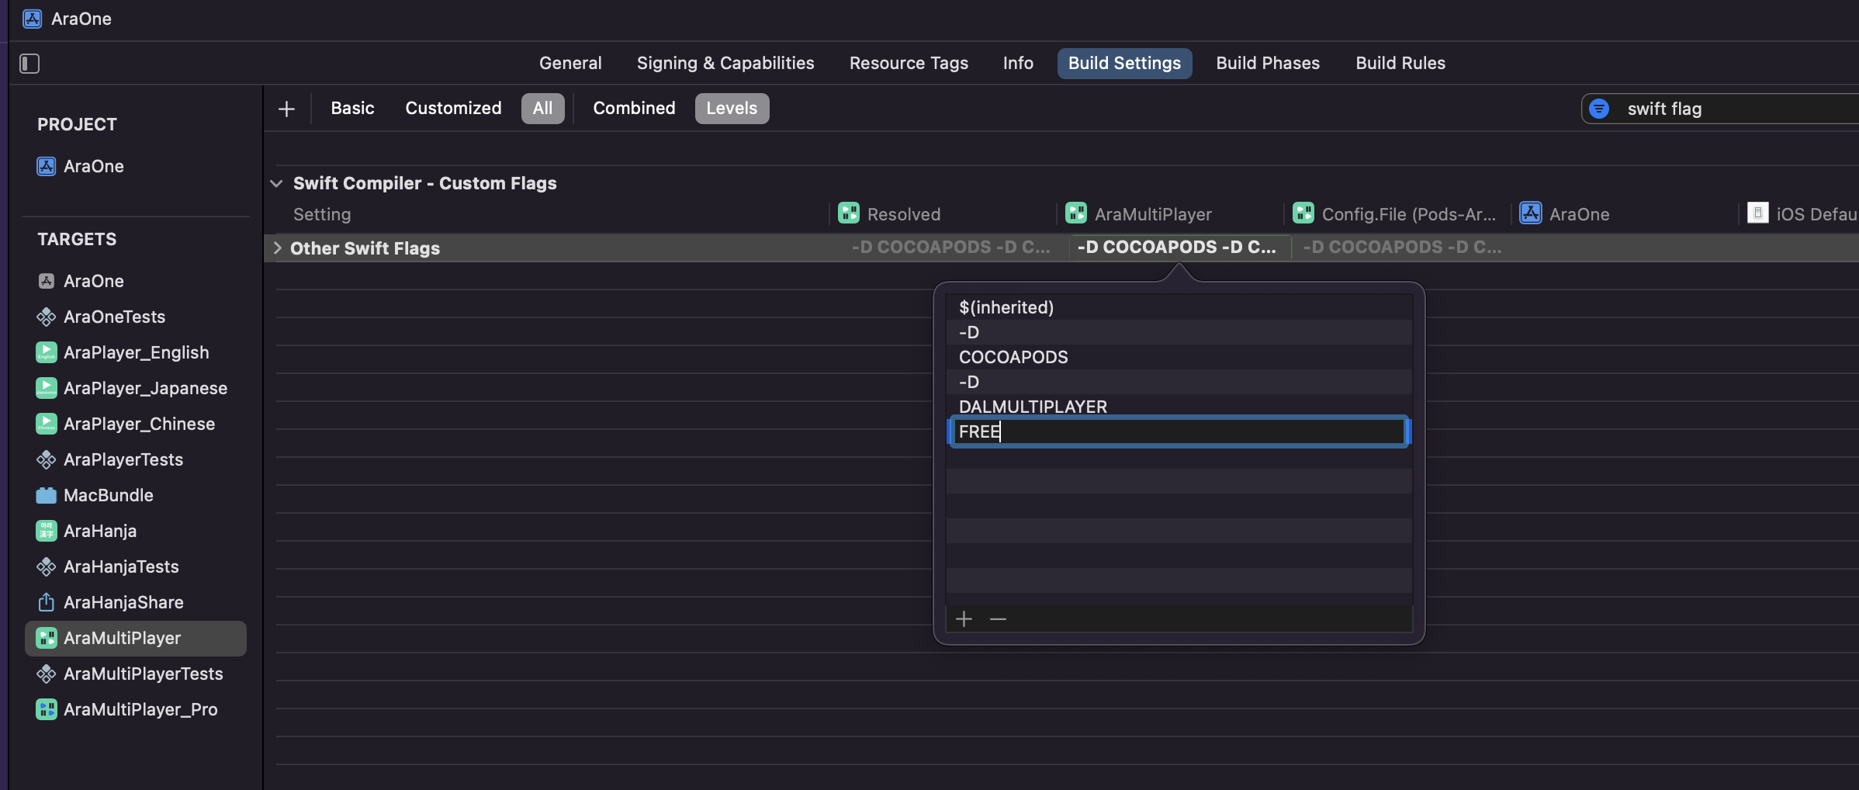Click the AraMultiPlayer column icon

pos(1076,213)
